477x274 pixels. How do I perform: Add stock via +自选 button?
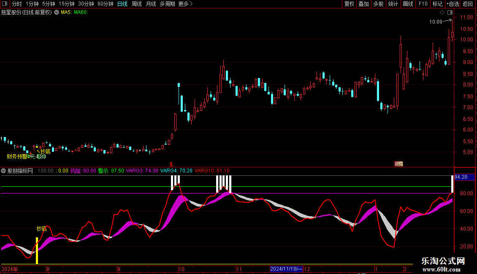point(453,4)
